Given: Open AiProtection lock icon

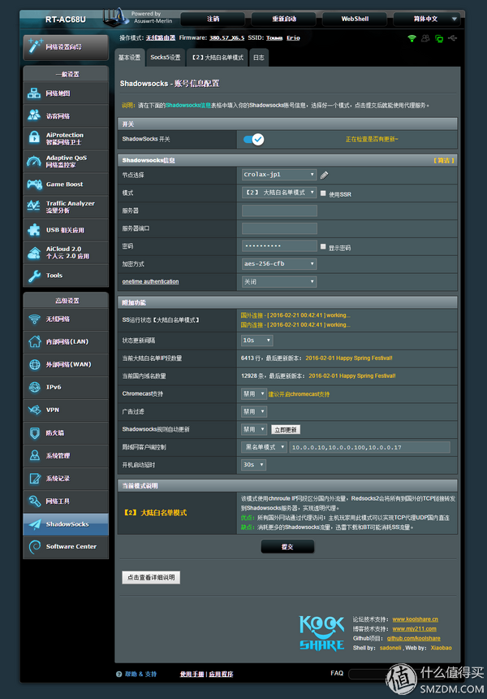Looking at the screenshot, I should (34, 137).
